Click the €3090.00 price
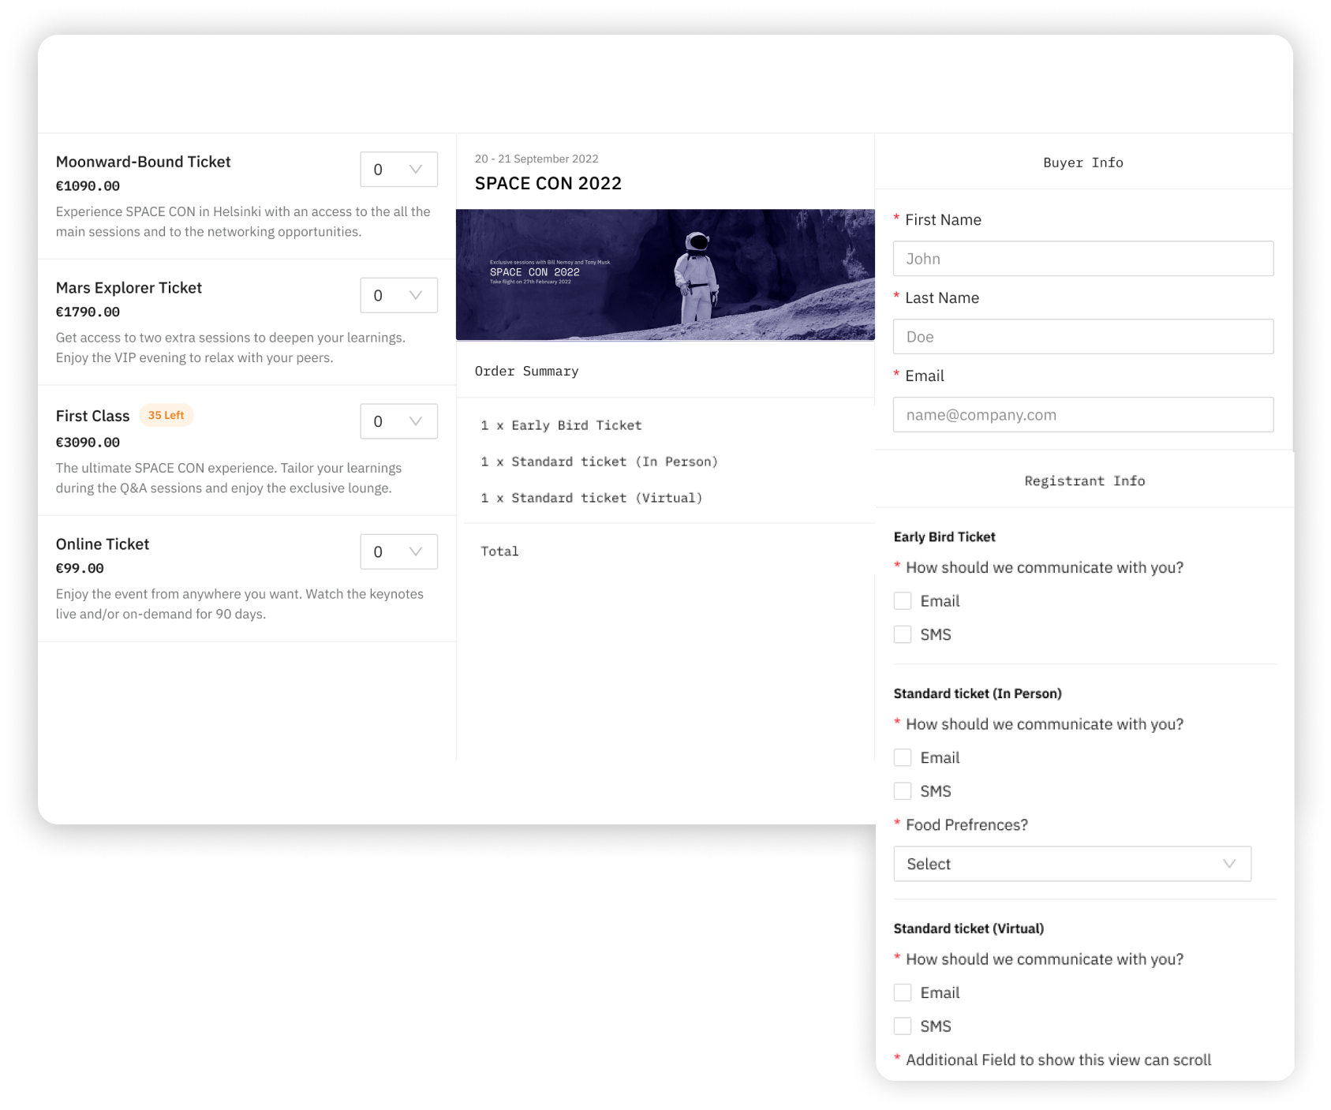 (88, 443)
